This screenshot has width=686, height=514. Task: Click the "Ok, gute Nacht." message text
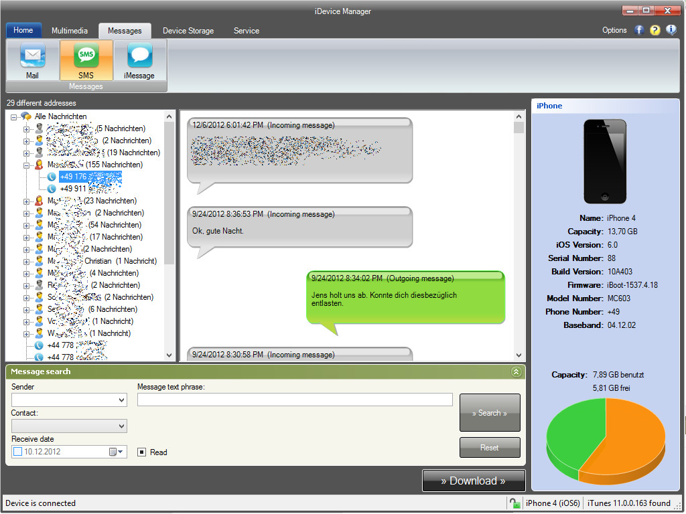point(218,231)
